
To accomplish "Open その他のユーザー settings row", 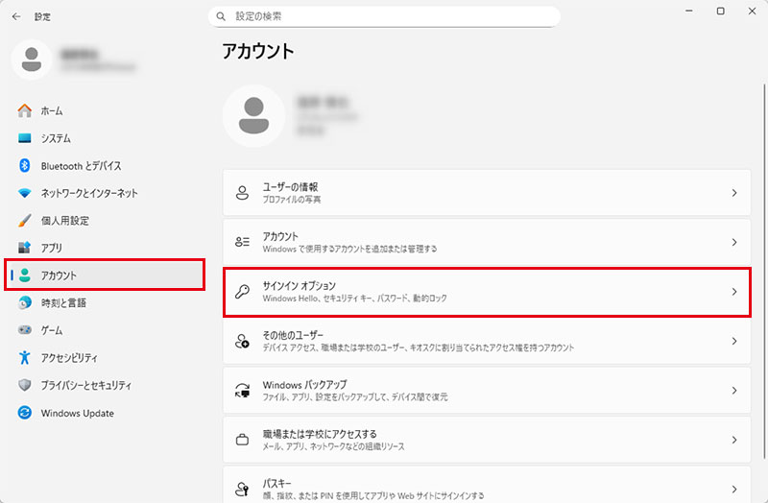I will pos(487,341).
